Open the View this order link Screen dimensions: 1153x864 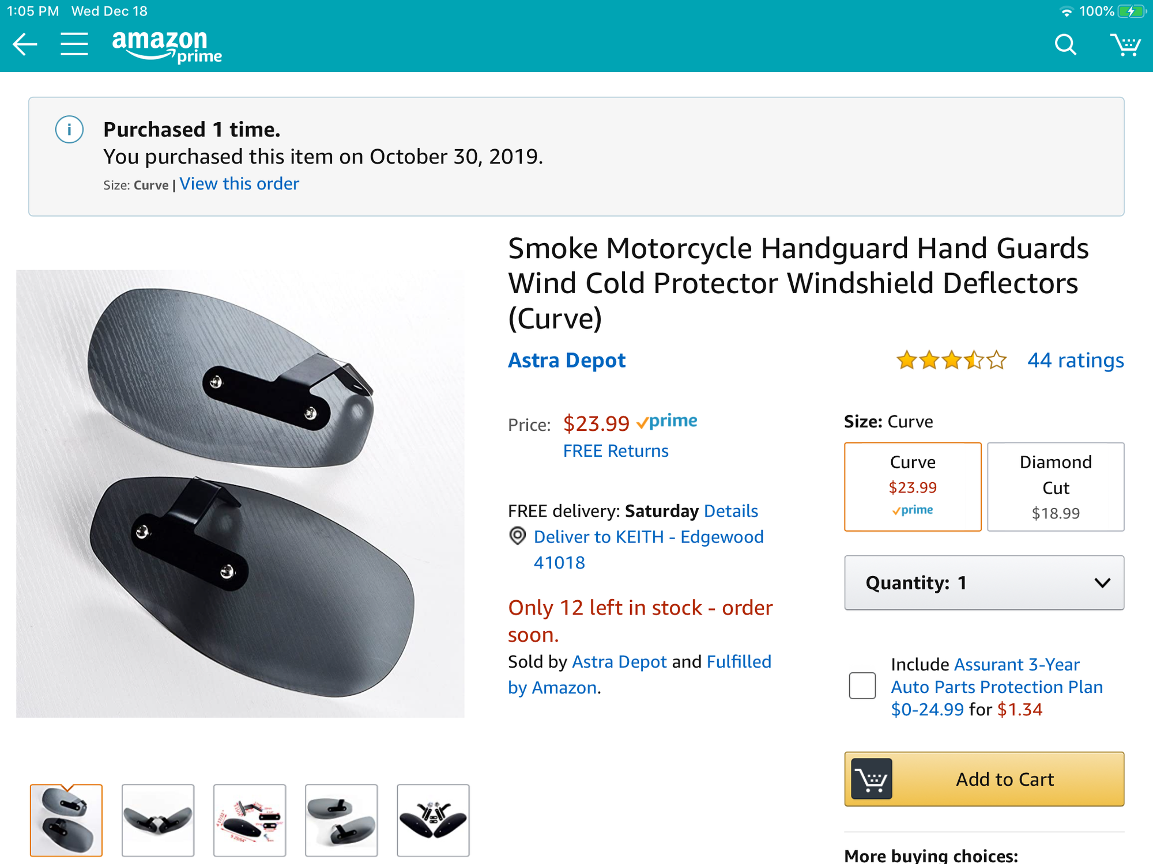coord(239,184)
